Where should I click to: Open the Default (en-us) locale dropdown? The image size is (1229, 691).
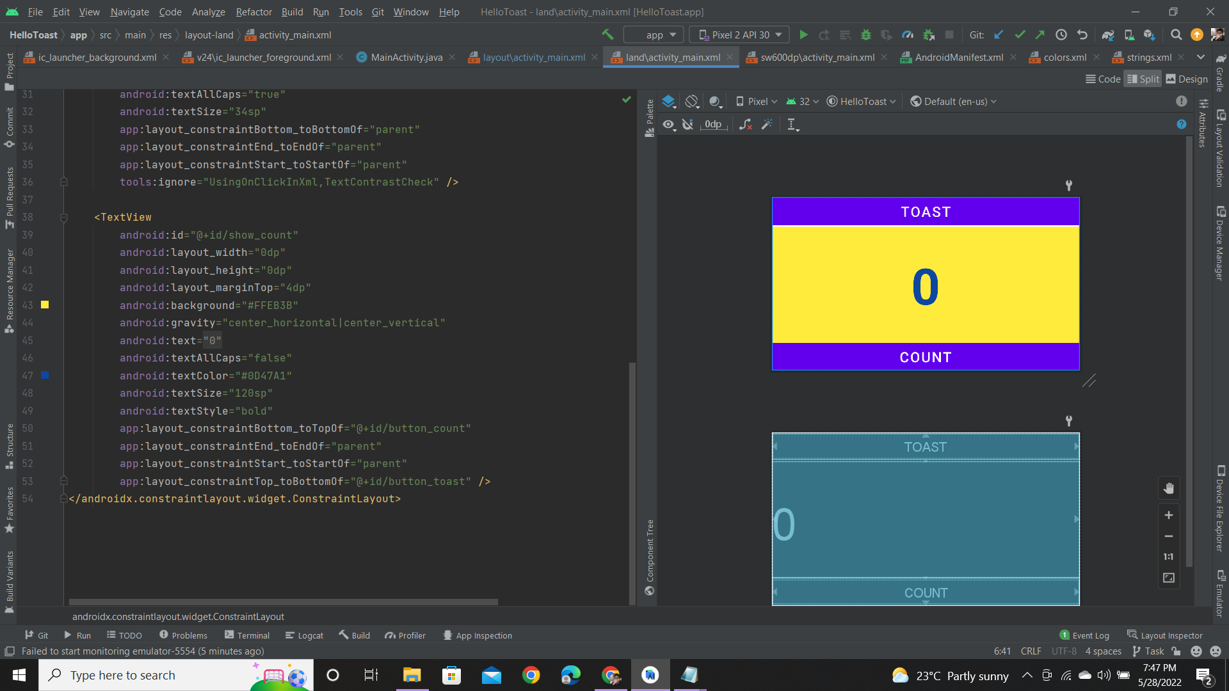tap(952, 101)
